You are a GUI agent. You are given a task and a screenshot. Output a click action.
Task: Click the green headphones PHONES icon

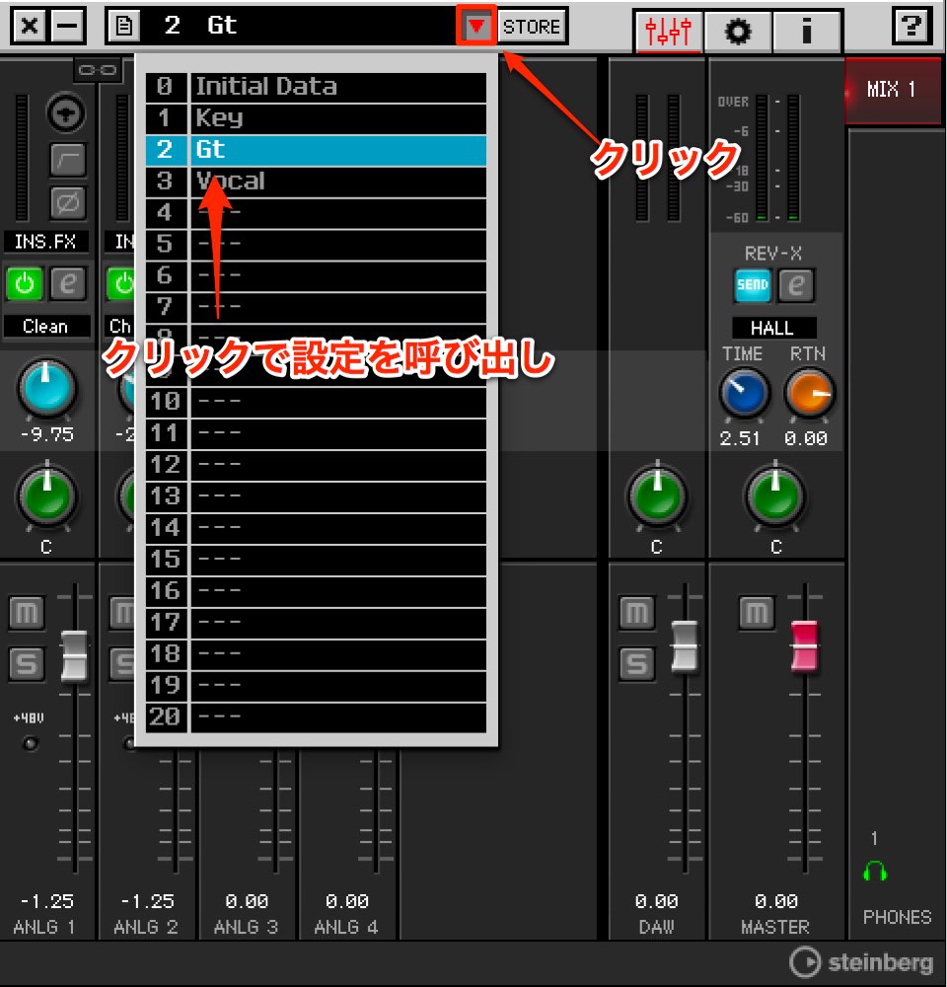(x=875, y=872)
